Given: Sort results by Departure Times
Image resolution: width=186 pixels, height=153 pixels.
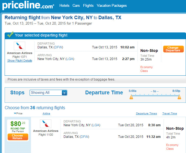Looking at the screenshot, I should coord(146,114).
